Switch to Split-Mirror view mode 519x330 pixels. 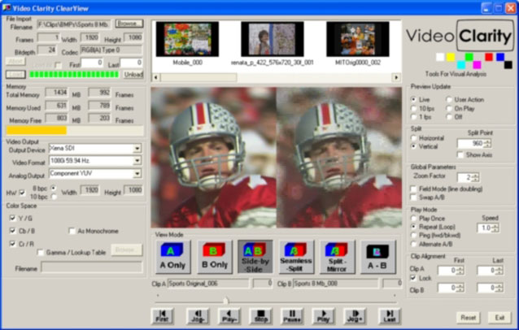click(337, 257)
